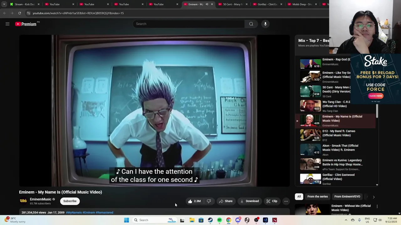The height and width of the screenshot is (225, 401).
Task: Play Wu-Tang Clan C.R.E.A.M. thumbnail
Action: pos(310,106)
